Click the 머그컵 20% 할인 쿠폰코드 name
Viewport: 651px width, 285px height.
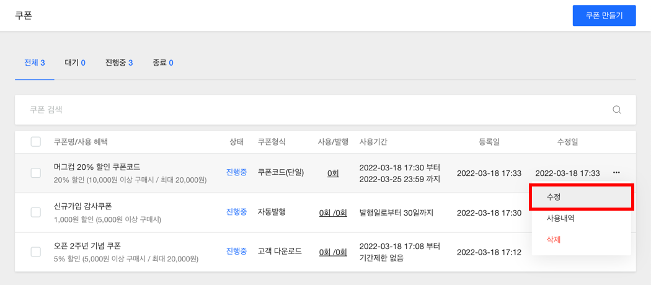[x=97, y=167]
